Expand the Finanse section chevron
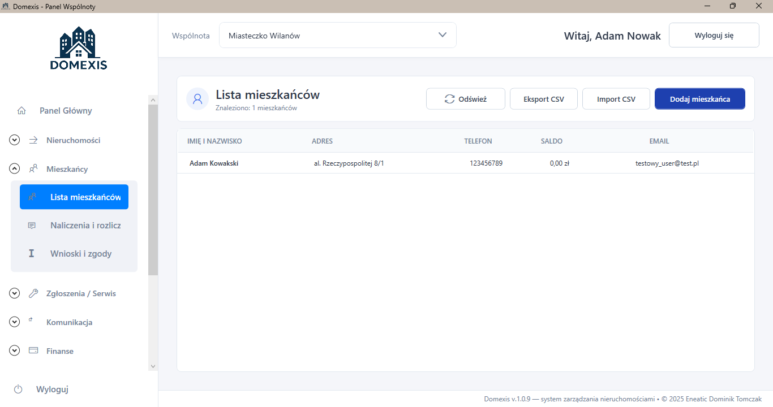The height and width of the screenshot is (407, 773). click(x=15, y=351)
